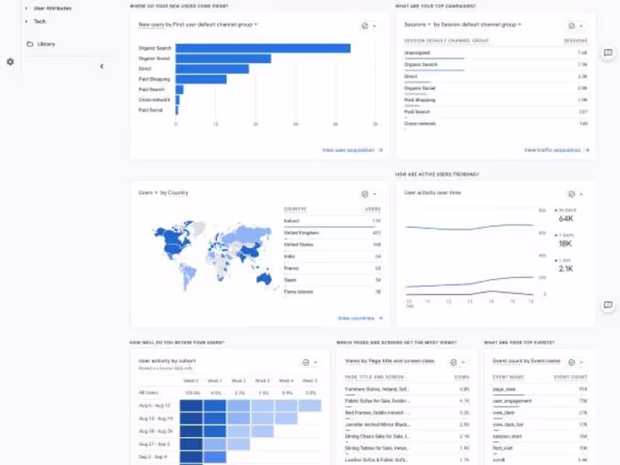Open data quality icon on User activity over time
620x465 pixels.
573,194
